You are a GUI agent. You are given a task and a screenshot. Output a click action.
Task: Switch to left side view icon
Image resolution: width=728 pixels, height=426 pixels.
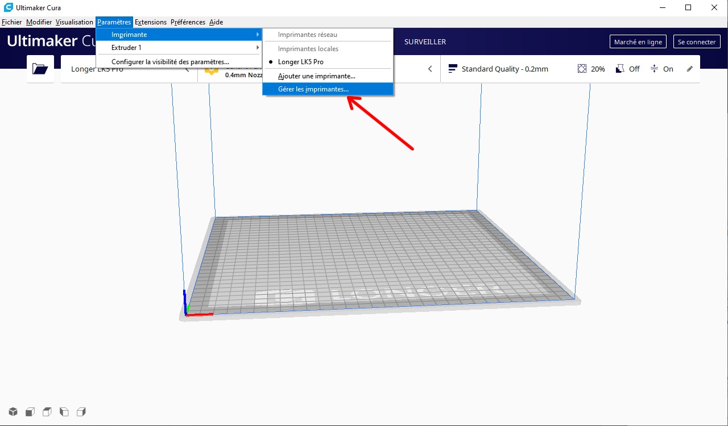tap(64, 412)
